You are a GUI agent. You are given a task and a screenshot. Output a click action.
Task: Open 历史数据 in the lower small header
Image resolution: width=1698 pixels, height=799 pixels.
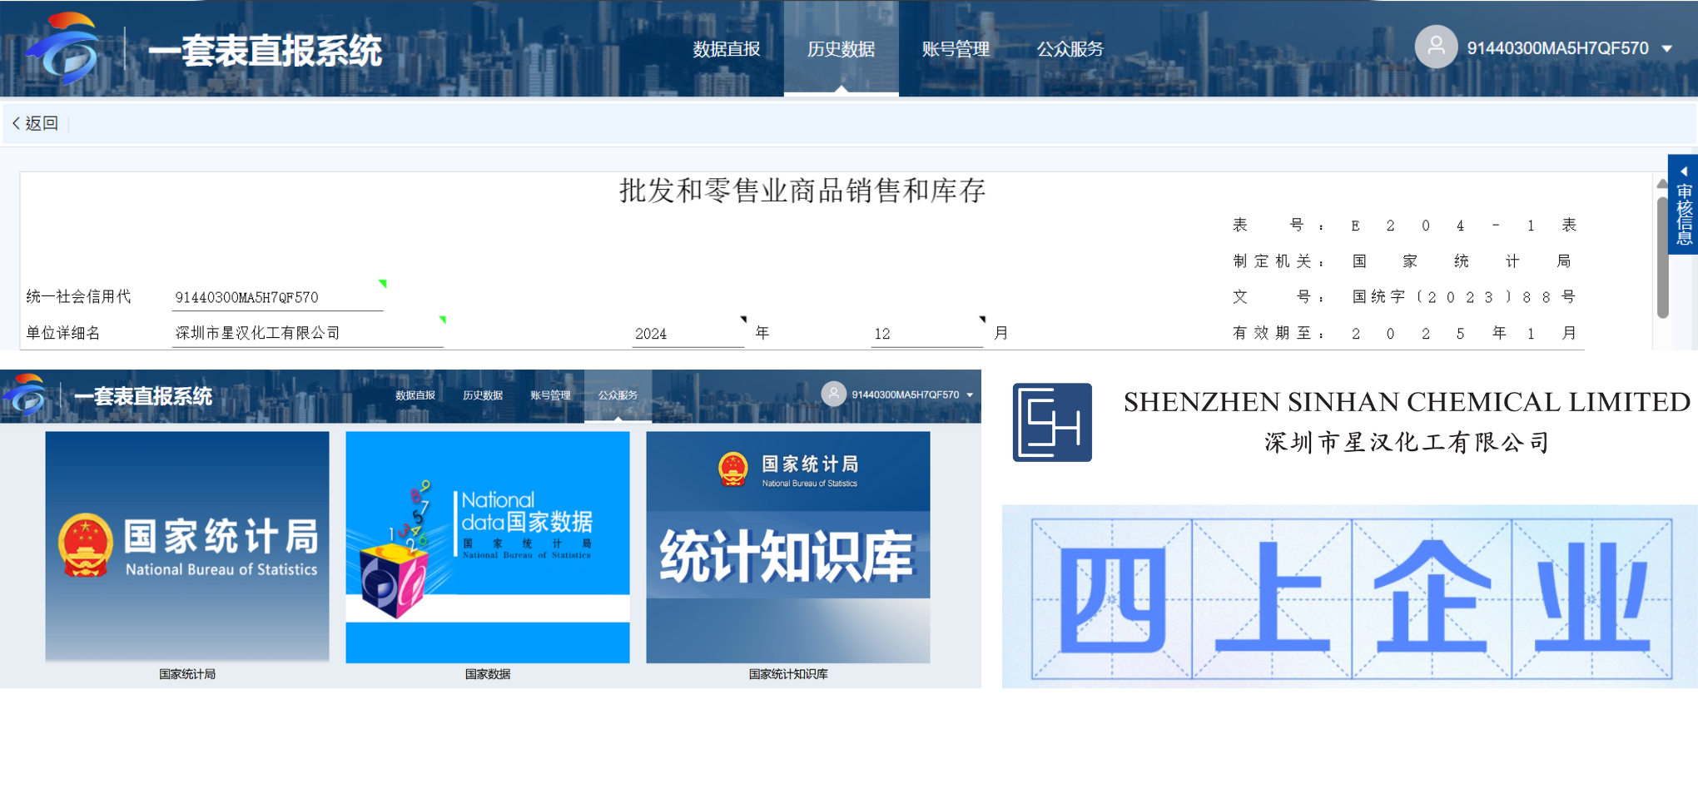pyautogui.click(x=483, y=395)
